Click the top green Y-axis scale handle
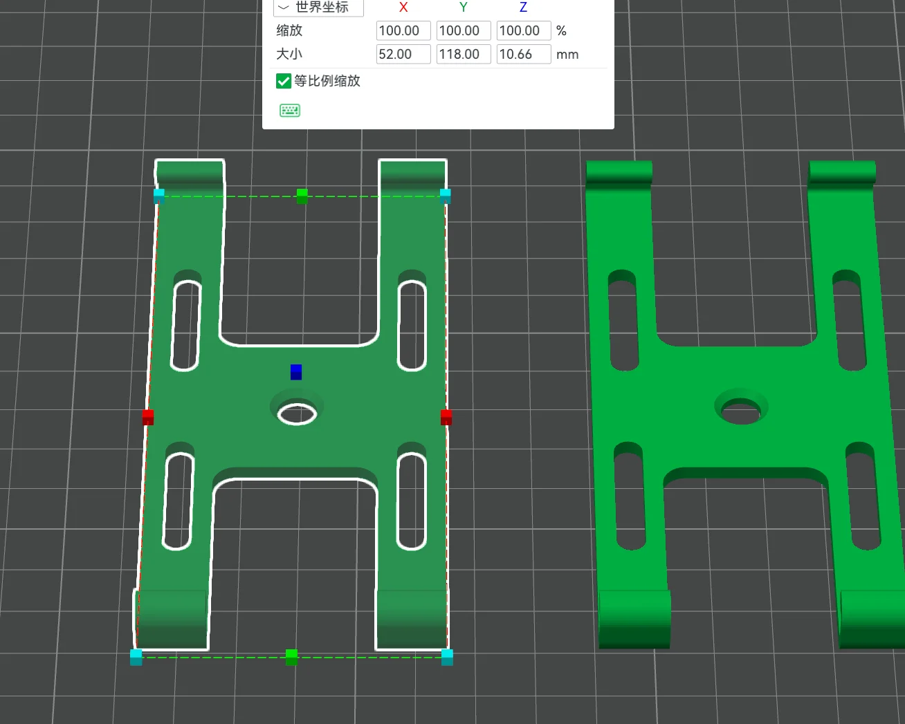The width and height of the screenshot is (905, 724). coord(302,196)
